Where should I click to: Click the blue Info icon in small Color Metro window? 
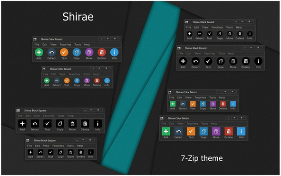(233, 104)
